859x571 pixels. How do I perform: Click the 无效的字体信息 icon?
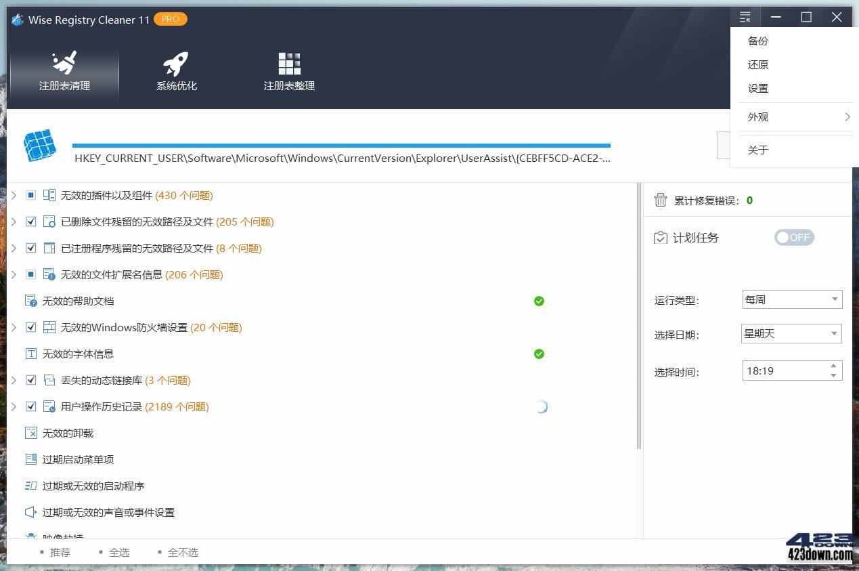[31, 354]
